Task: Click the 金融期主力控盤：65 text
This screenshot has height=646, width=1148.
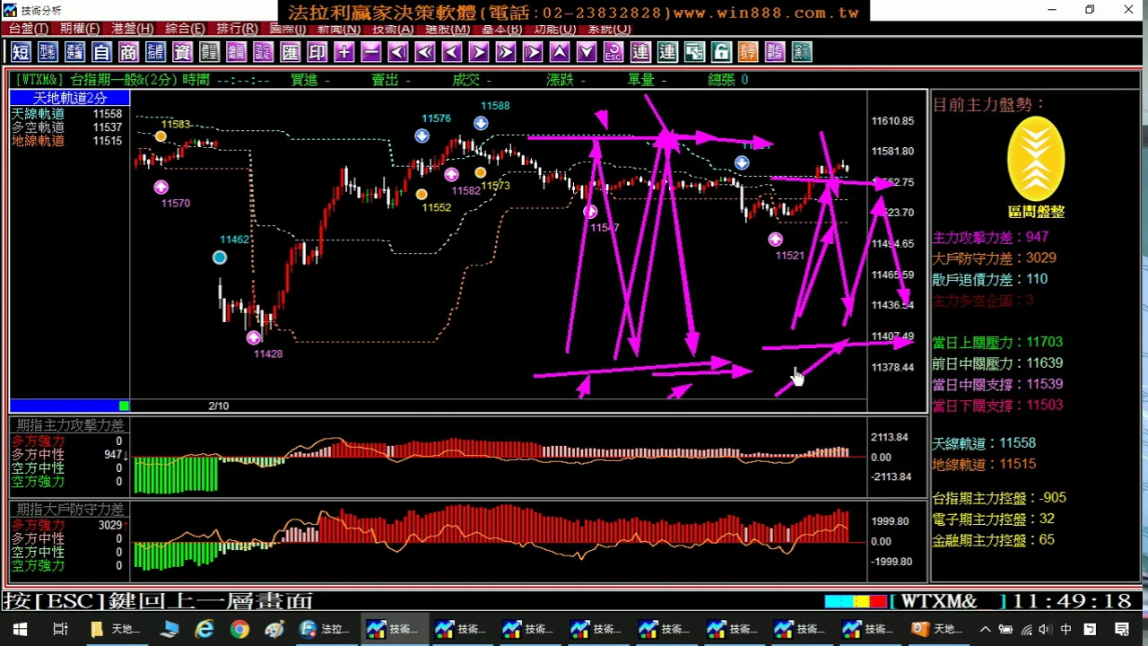Action: pos(993,540)
